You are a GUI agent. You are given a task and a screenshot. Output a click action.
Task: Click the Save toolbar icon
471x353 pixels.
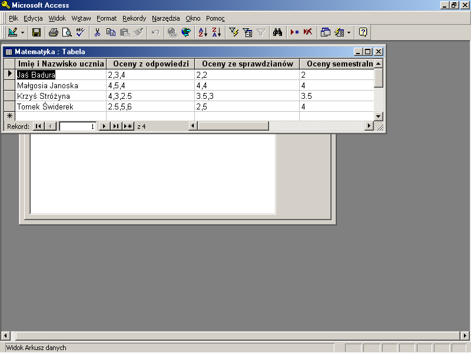[x=37, y=32]
